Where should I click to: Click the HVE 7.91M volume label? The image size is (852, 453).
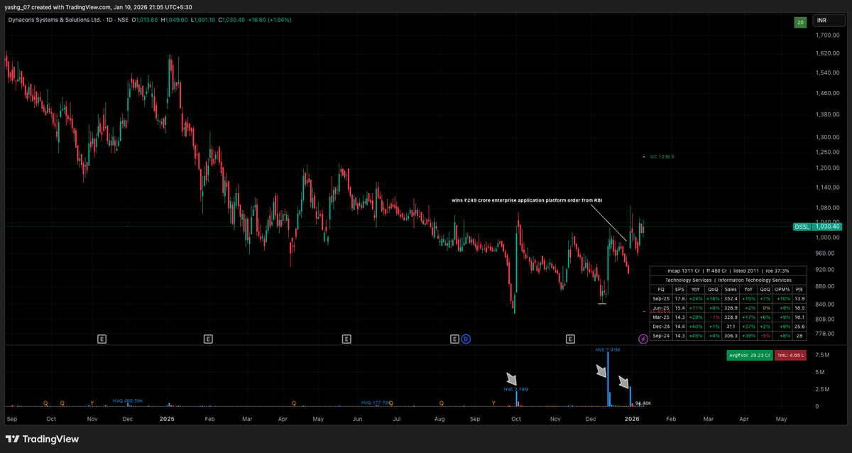pyautogui.click(x=608, y=350)
